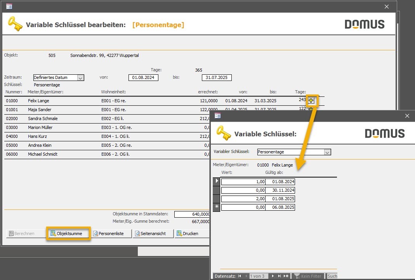
Task: Click the Such search box in navigator
Action: [332, 276]
